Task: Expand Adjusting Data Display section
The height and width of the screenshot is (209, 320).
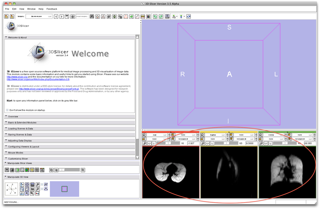Action: pos(70,141)
